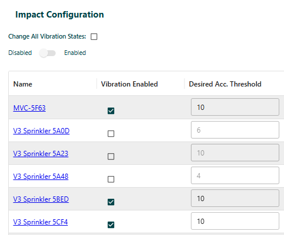Sort by the Name column header
Viewport: 284px width, 235px height.
[x=23, y=84]
